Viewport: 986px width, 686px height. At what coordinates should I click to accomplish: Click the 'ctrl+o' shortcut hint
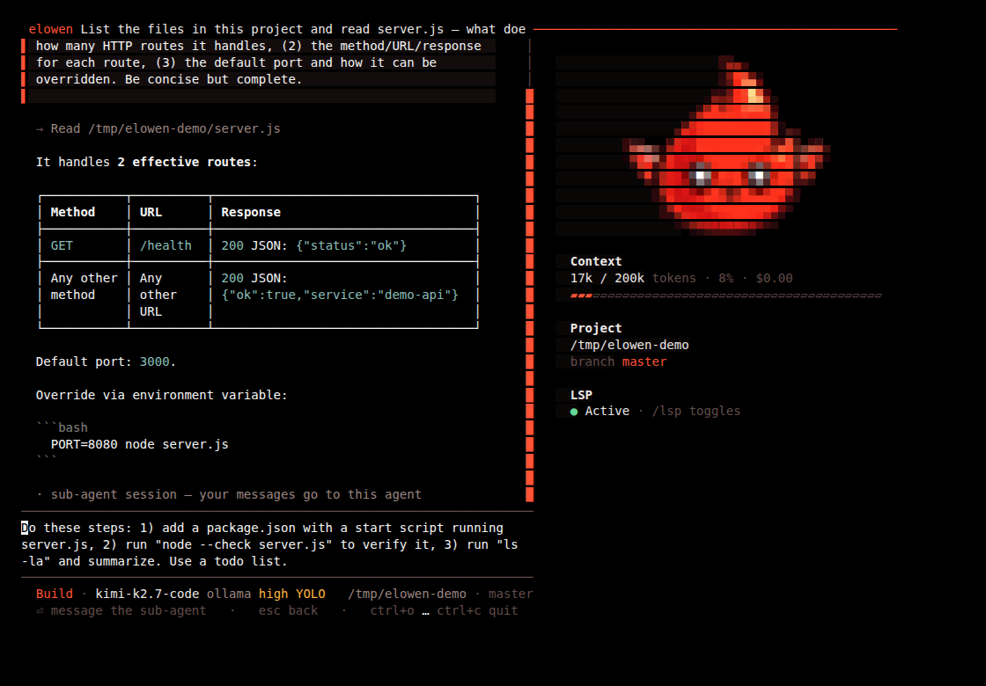point(392,610)
